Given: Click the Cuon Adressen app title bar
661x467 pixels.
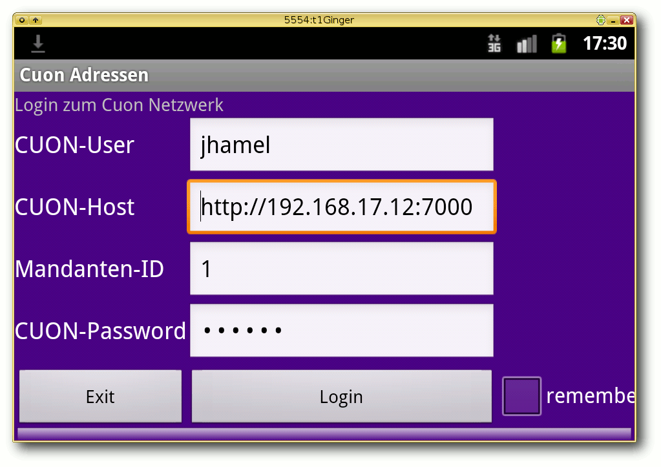Looking at the screenshot, I should (324, 76).
